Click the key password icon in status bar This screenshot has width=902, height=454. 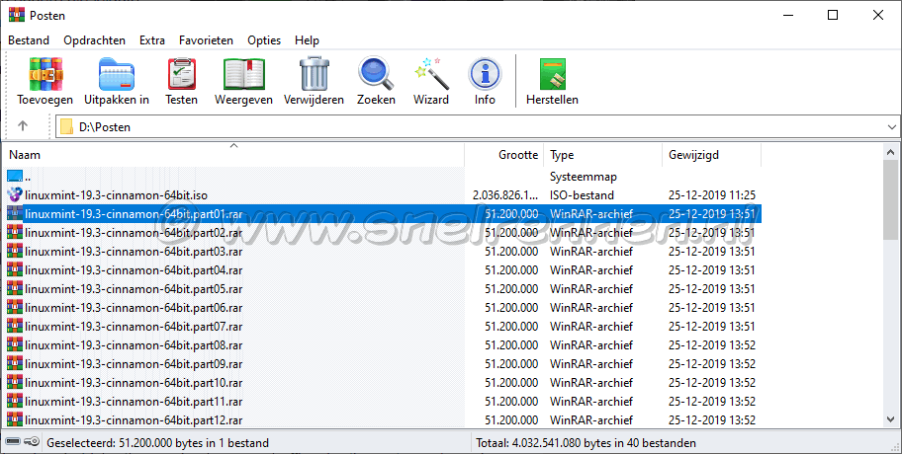tap(32, 442)
